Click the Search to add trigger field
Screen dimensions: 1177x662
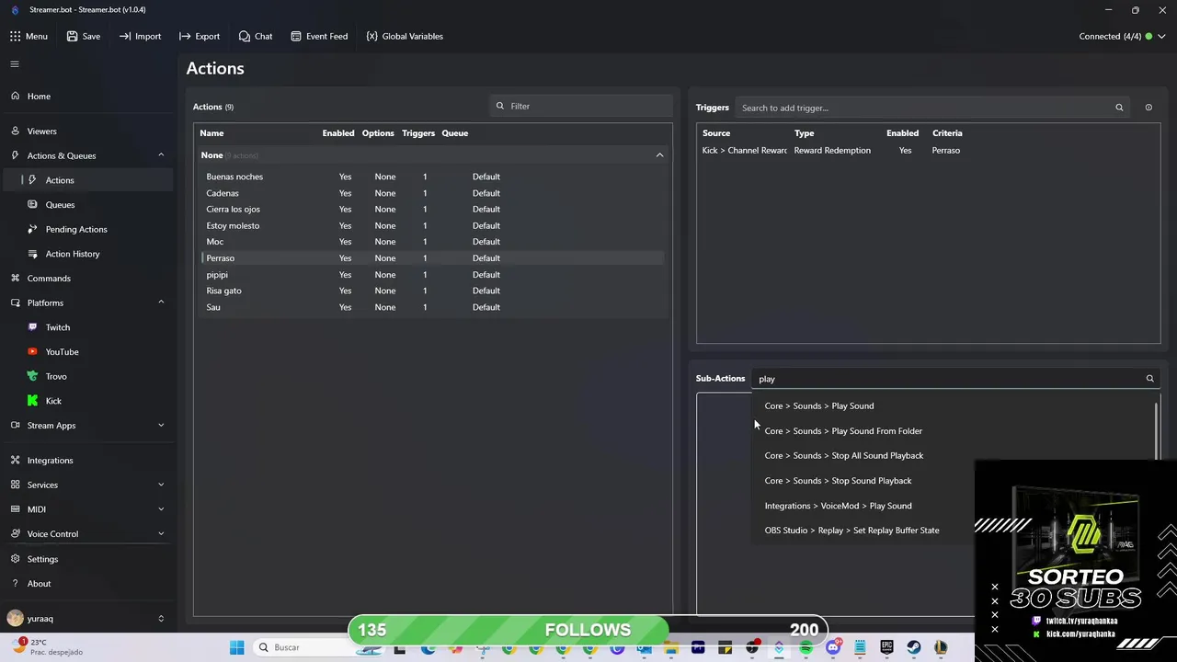pos(931,108)
